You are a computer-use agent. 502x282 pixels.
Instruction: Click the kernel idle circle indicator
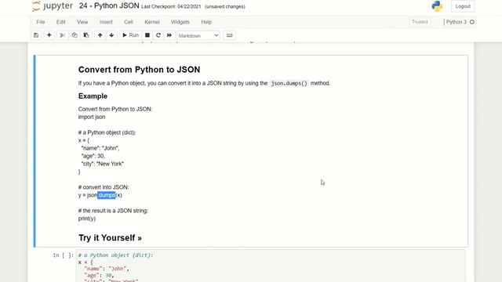click(472, 22)
